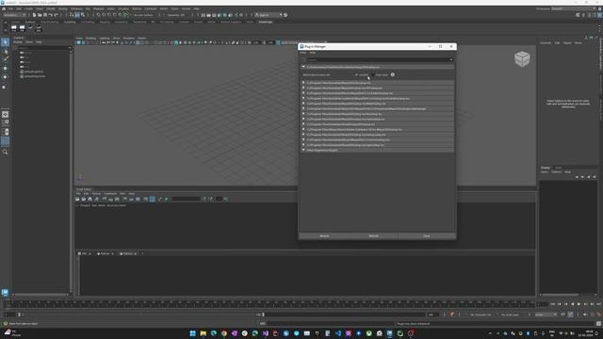This screenshot has width=603, height=339.
Task: Open Outliner search field dropdown arrow
Action: [70, 48]
